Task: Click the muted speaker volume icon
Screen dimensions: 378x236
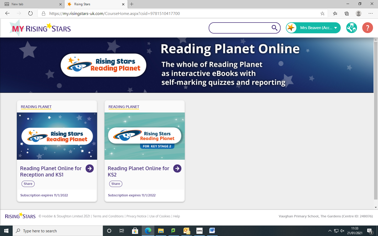Action: tap(342, 231)
